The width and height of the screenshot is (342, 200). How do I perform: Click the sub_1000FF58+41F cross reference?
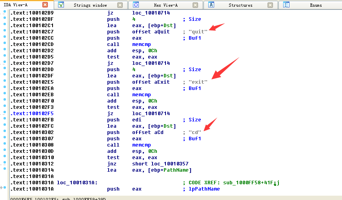[x=251, y=183]
